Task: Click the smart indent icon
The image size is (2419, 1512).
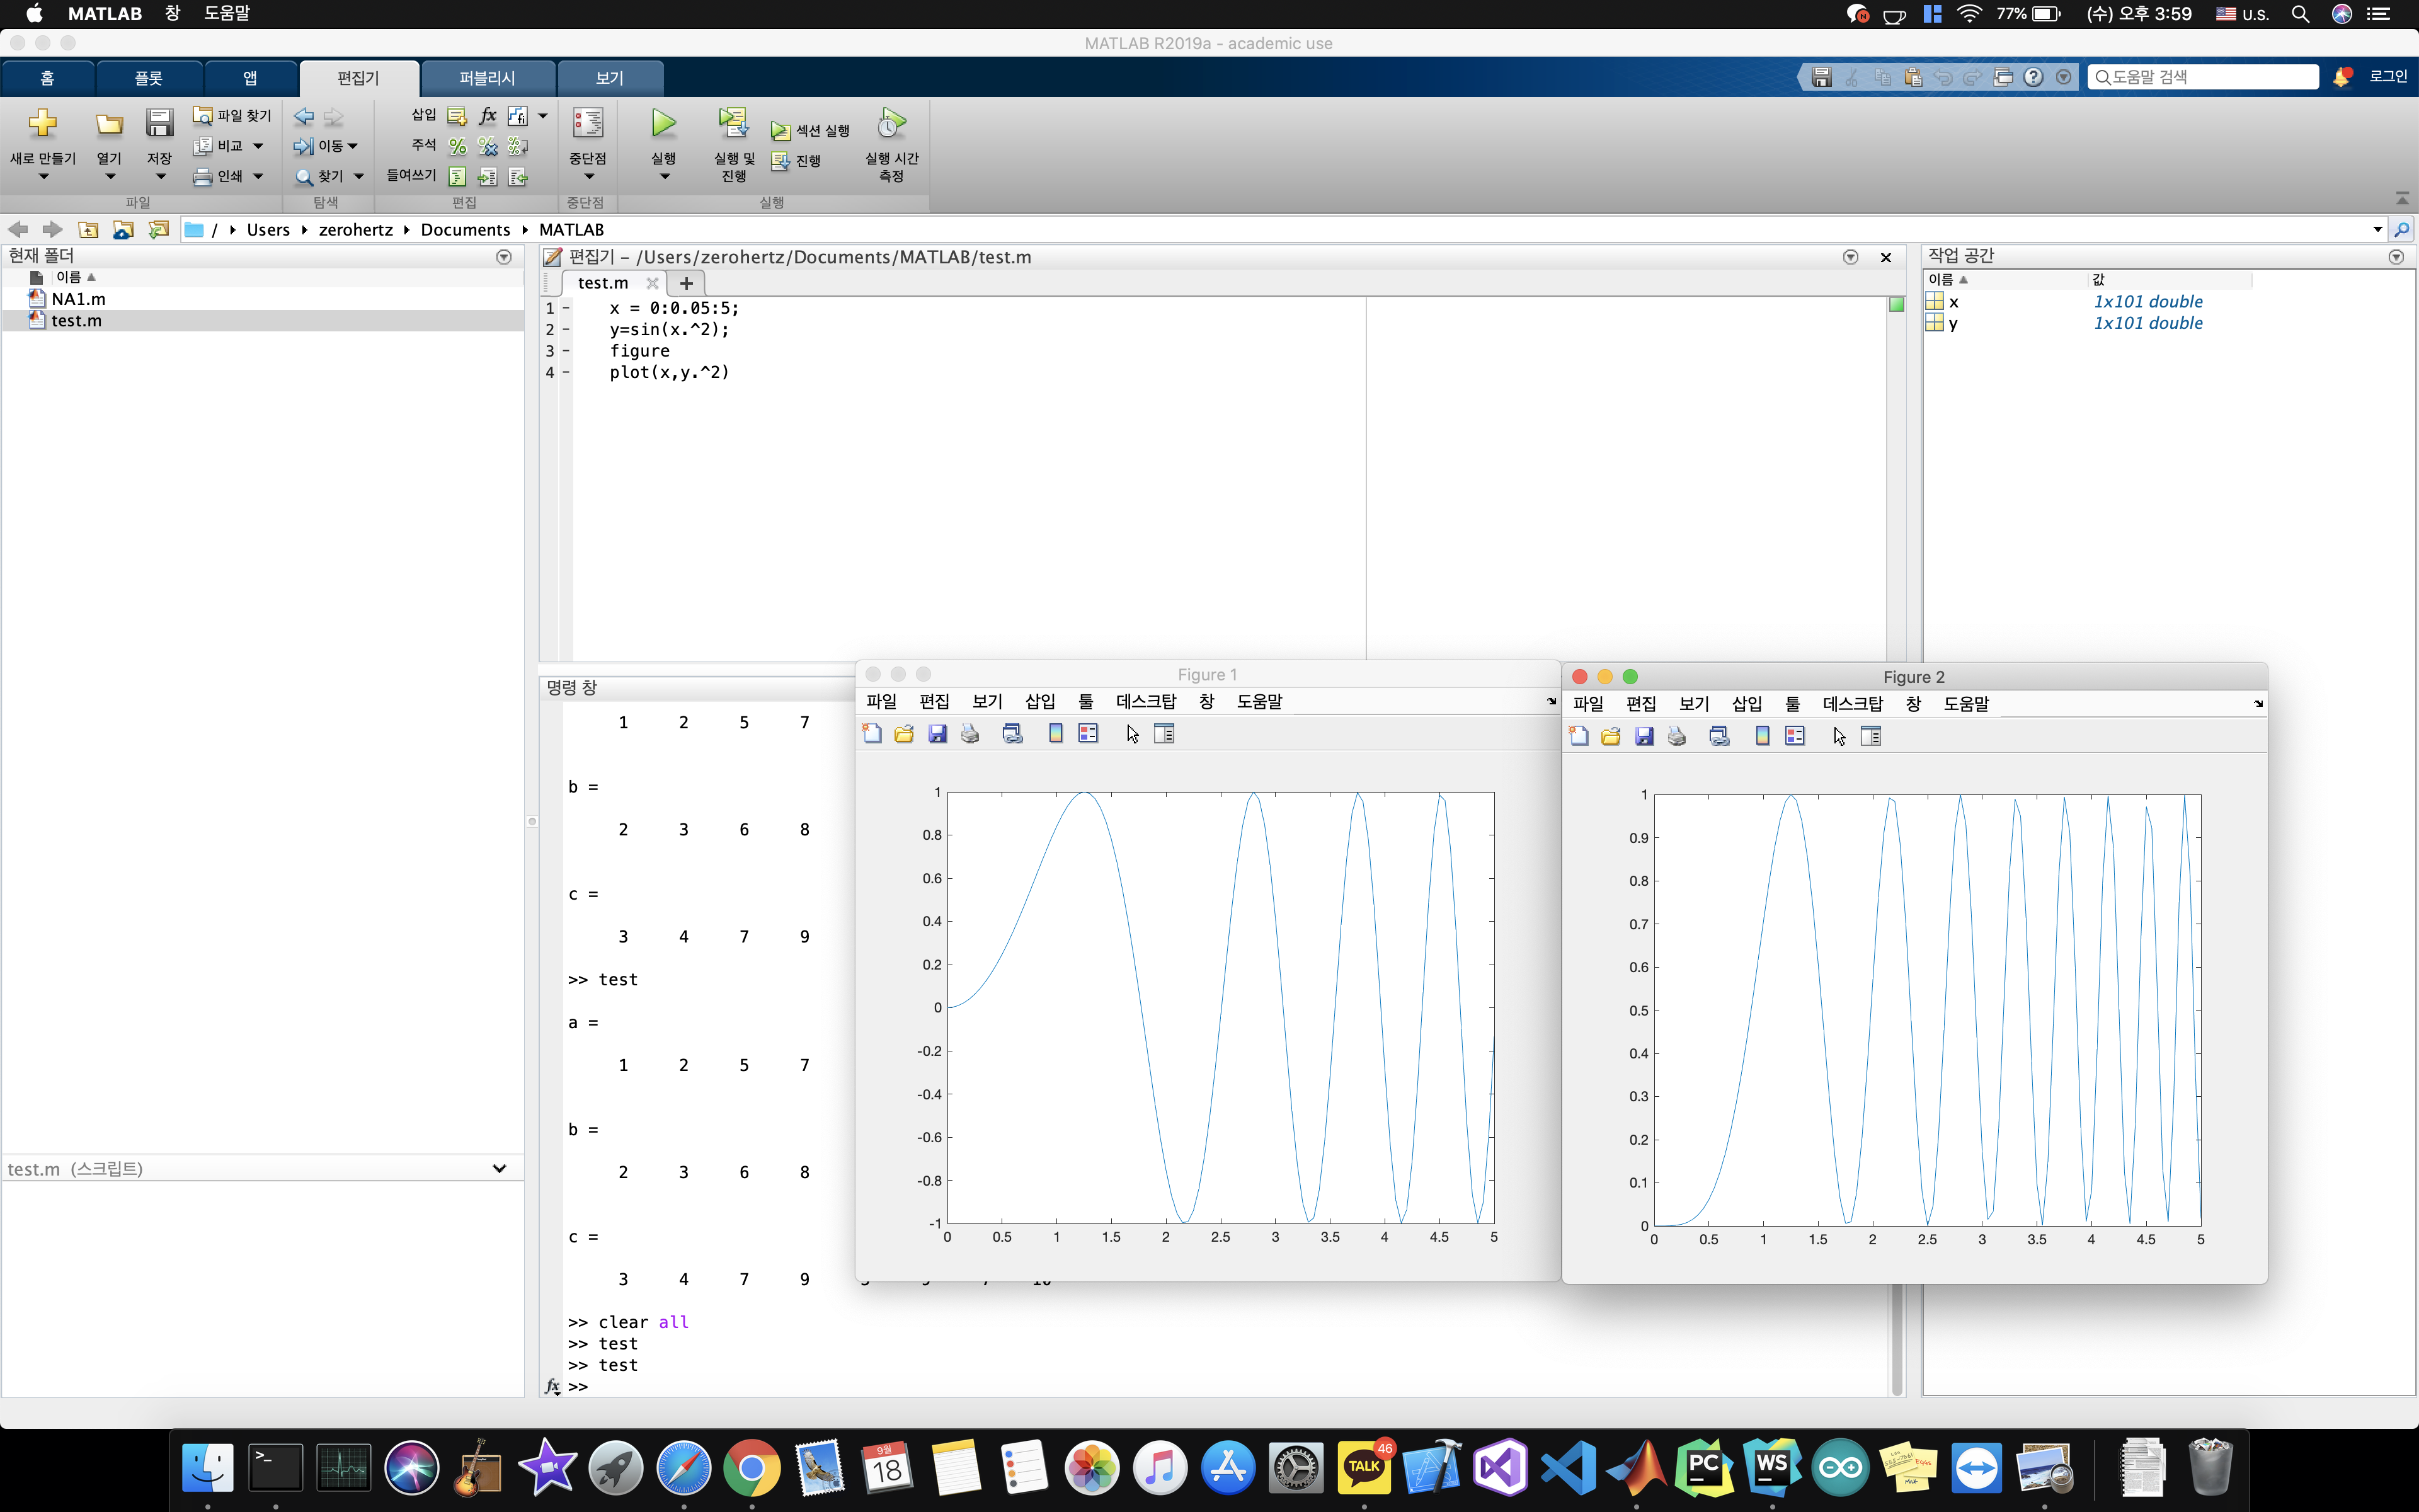Action: [x=458, y=177]
